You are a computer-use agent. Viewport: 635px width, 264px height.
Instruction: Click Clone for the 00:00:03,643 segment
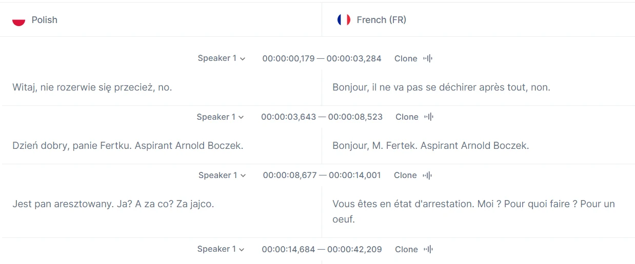point(407,117)
